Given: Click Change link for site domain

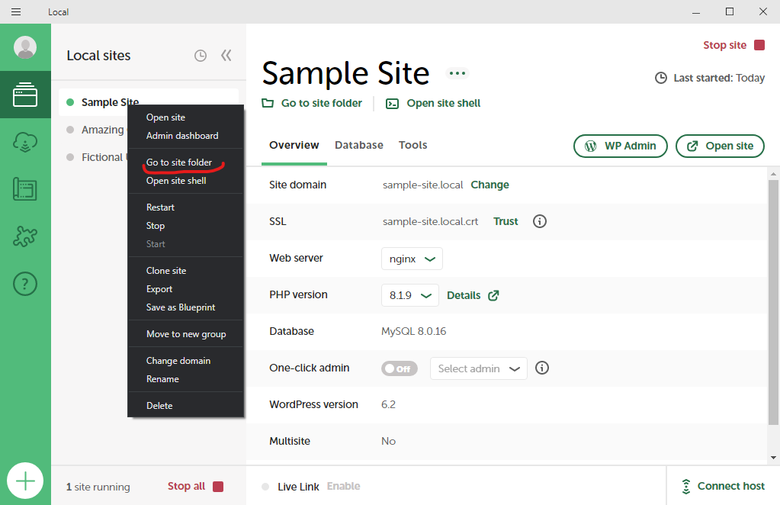Looking at the screenshot, I should click(x=490, y=185).
